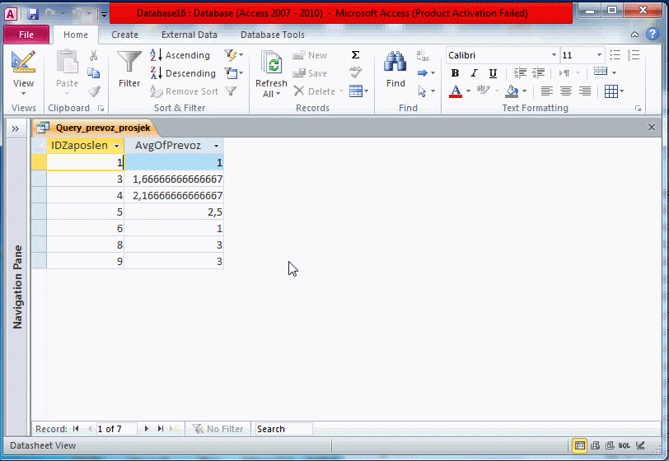The width and height of the screenshot is (669, 461).
Task: Open the font color picker arrow
Action: [468, 91]
